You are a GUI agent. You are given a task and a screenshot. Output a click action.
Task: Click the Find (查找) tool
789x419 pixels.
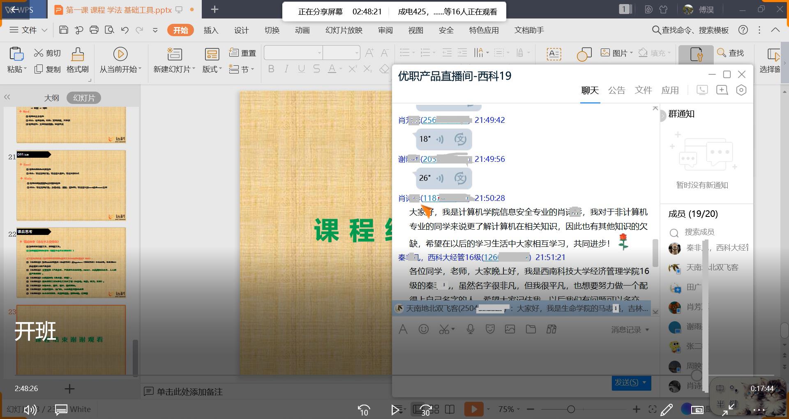tap(731, 53)
